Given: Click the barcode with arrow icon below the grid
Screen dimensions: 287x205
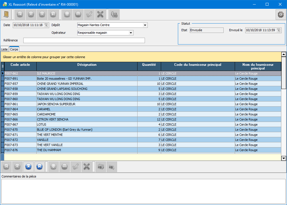Looking at the screenshot, I should (112, 167).
